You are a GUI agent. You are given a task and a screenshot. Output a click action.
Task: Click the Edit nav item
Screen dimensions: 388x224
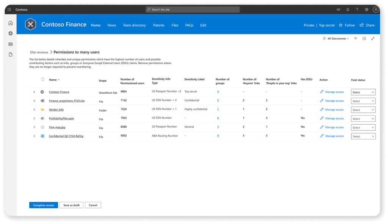tap(203, 25)
